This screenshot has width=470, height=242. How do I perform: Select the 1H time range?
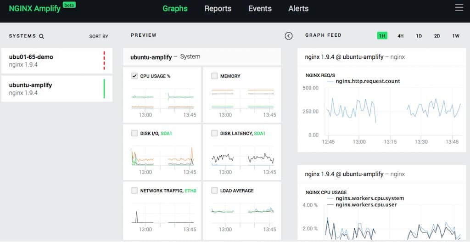[x=382, y=36]
